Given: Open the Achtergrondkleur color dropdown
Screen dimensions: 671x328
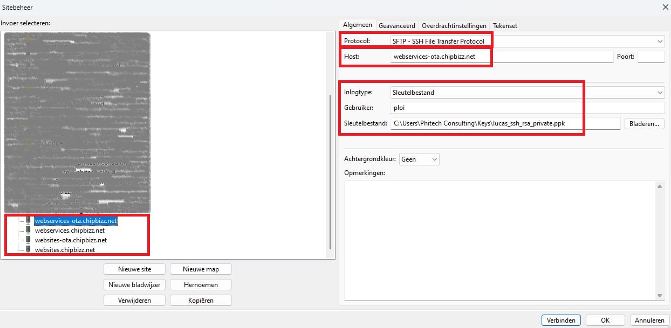Looking at the screenshot, I should click(419, 159).
